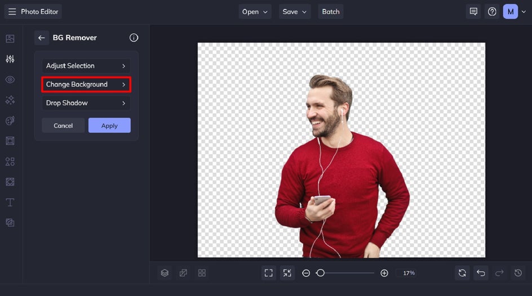The height and width of the screenshot is (296, 532).
Task: Open the user profile M dropdown
Action: coord(515,11)
